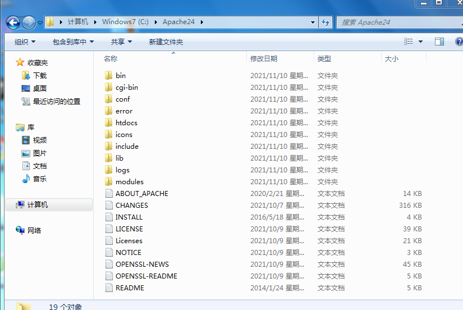463x310 pixels.
Task: Expand the arrow before 计算机 breadcrumb
Action: (61, 22)
